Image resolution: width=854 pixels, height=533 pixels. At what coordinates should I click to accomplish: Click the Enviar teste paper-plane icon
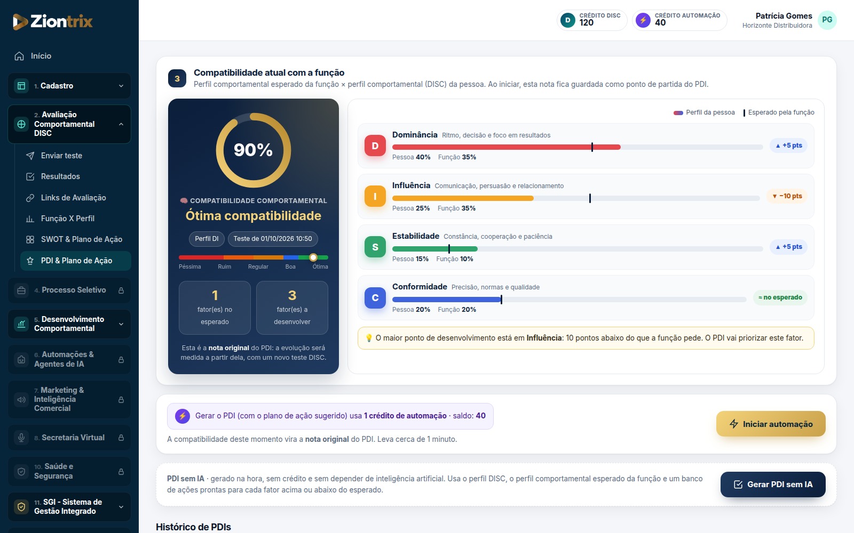(x=30, y=156)
